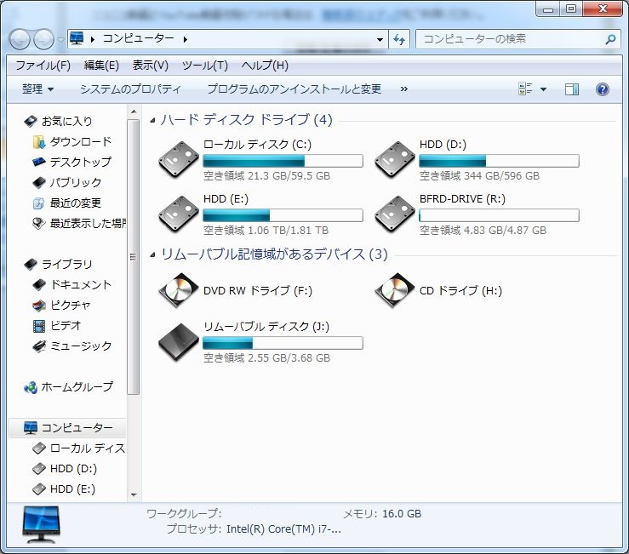Open the BFRD-DRIVE (R:) drive icon
The image size is (629, 554).
click(395, 214)
